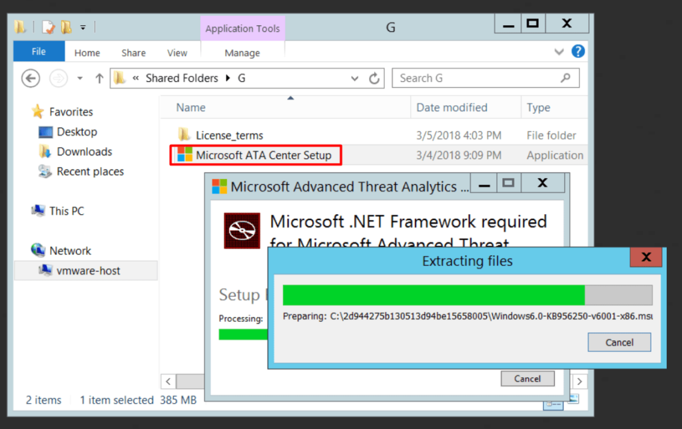Click the This PC computer icon

pyautogui.click(x=38, y=211)
